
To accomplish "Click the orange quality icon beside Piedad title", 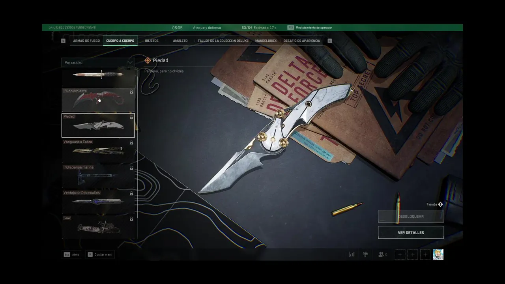I will tap(148, 60).
